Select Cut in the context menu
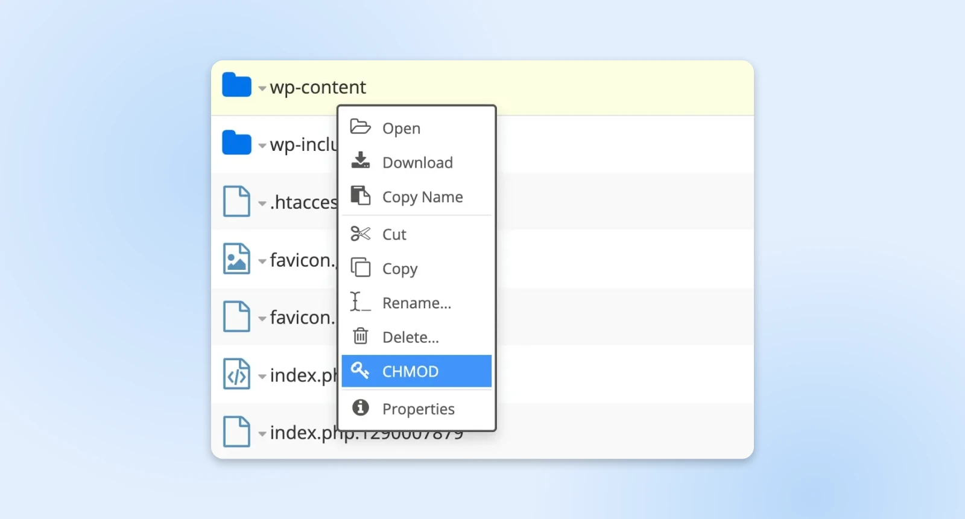Image resolution: width=965 pixels, height=519 pixels. pos(417,234)
